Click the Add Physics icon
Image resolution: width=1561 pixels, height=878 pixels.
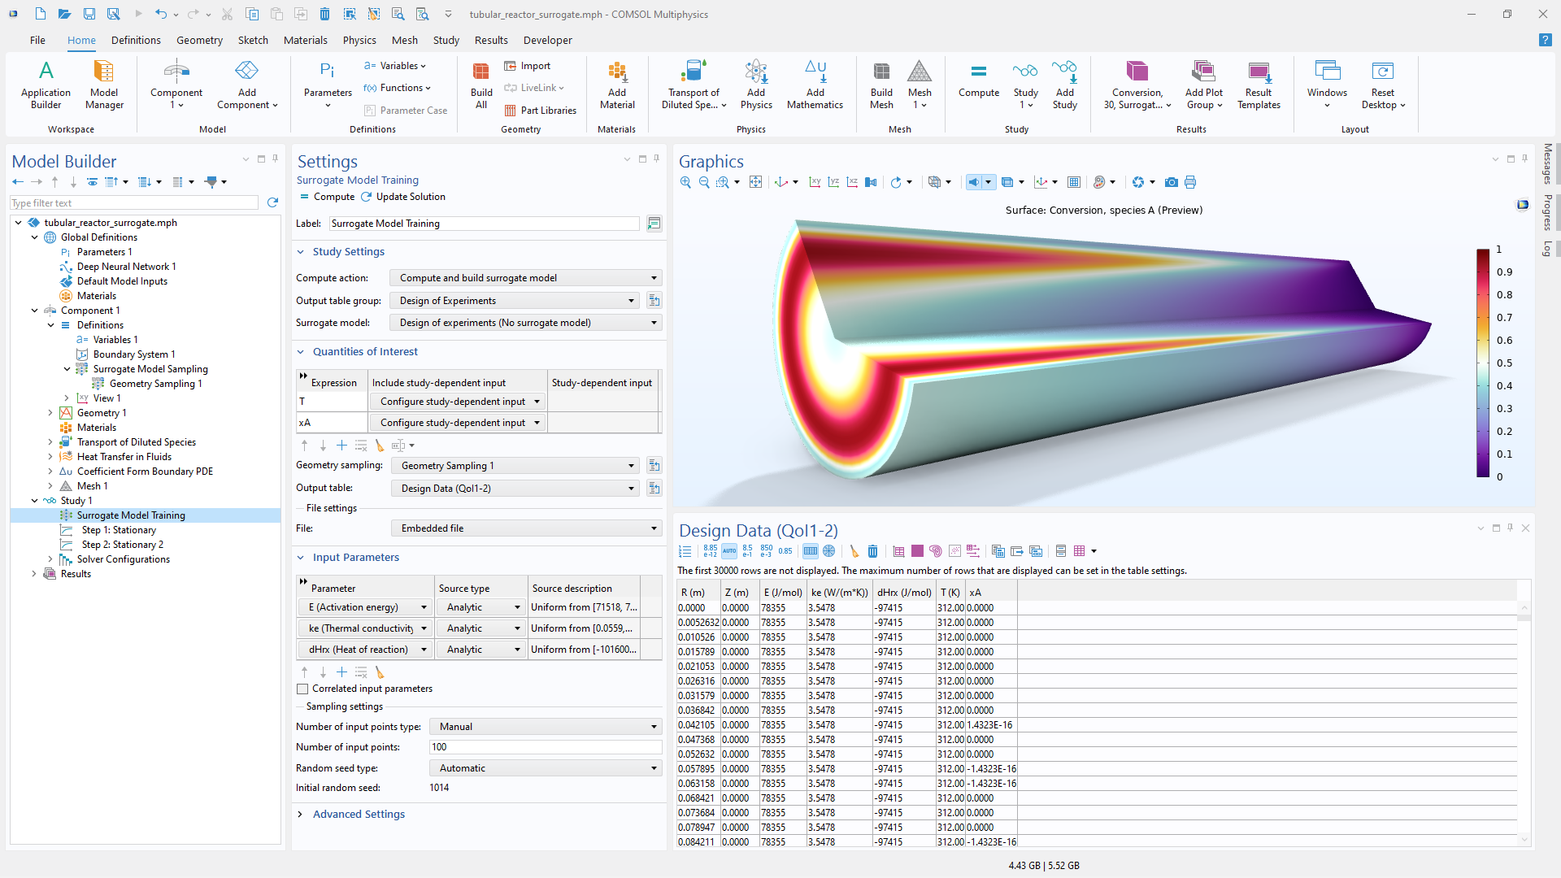(756, 85)
